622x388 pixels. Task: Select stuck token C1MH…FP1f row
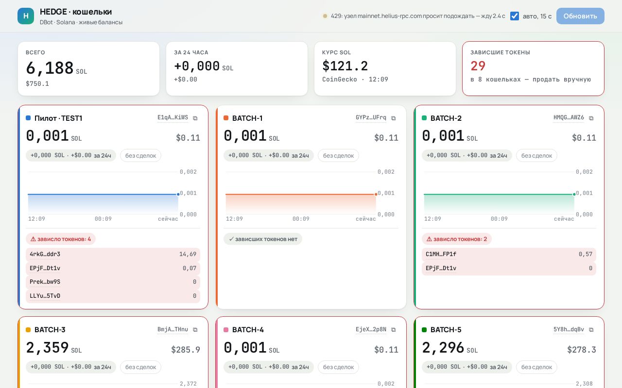tap(509, 254)
